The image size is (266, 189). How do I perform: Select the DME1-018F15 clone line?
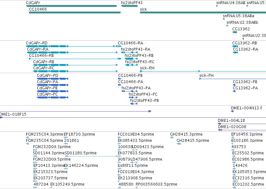(133, 117)
